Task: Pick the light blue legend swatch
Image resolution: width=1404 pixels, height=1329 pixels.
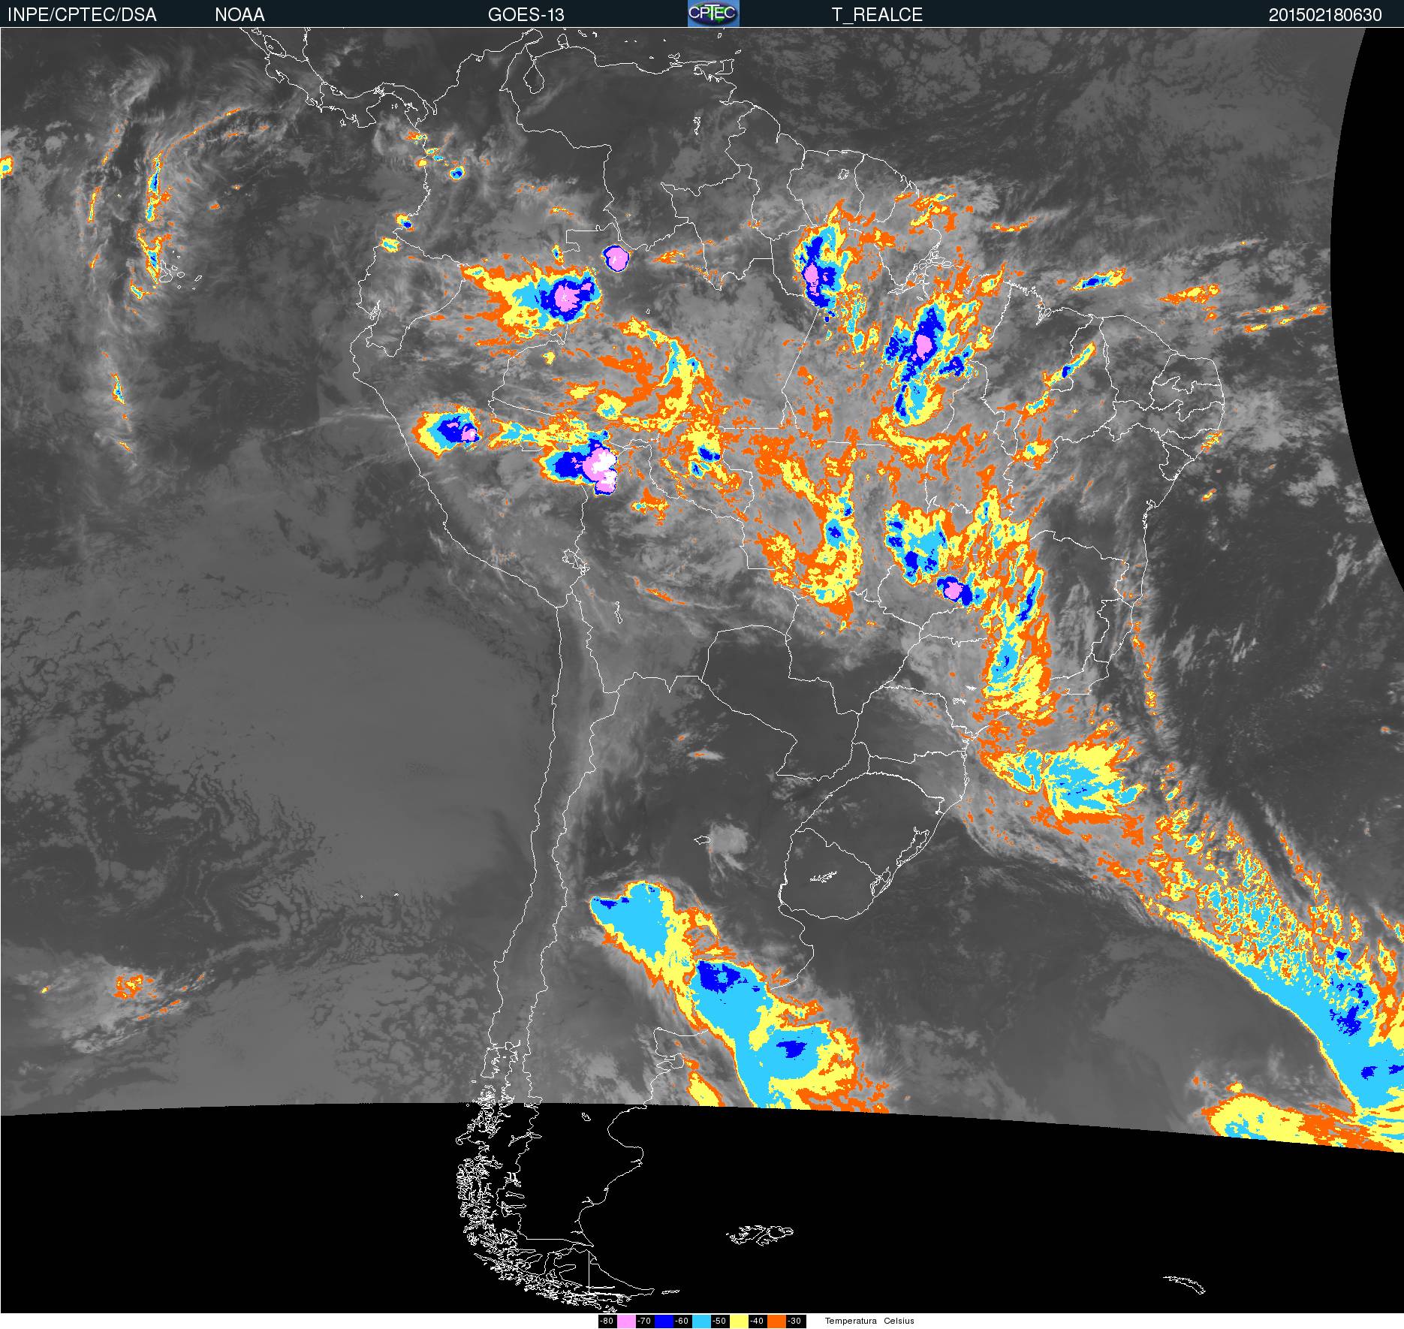Action: pyautogui.click(x=701, y=1321)
